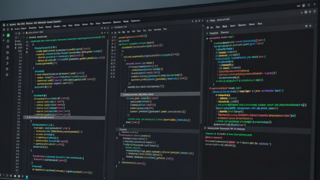Click the green arrow beside right panel's first line
Viewport: 320px width, 180px height.
point(207,38)
